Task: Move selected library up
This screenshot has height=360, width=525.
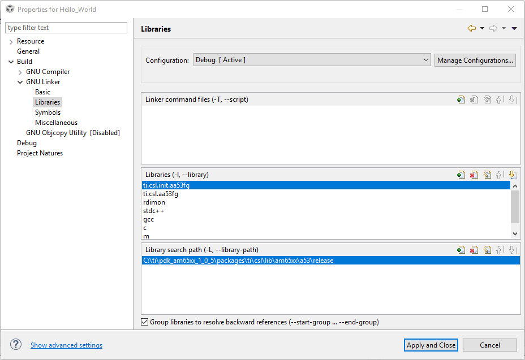Action: [x=500, y=175]
